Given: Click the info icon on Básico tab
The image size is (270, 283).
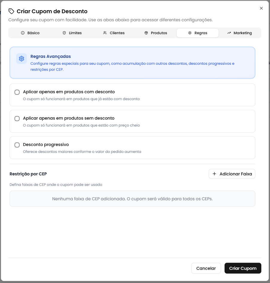Looking at the screenshot, I should (x=23, y=33).
